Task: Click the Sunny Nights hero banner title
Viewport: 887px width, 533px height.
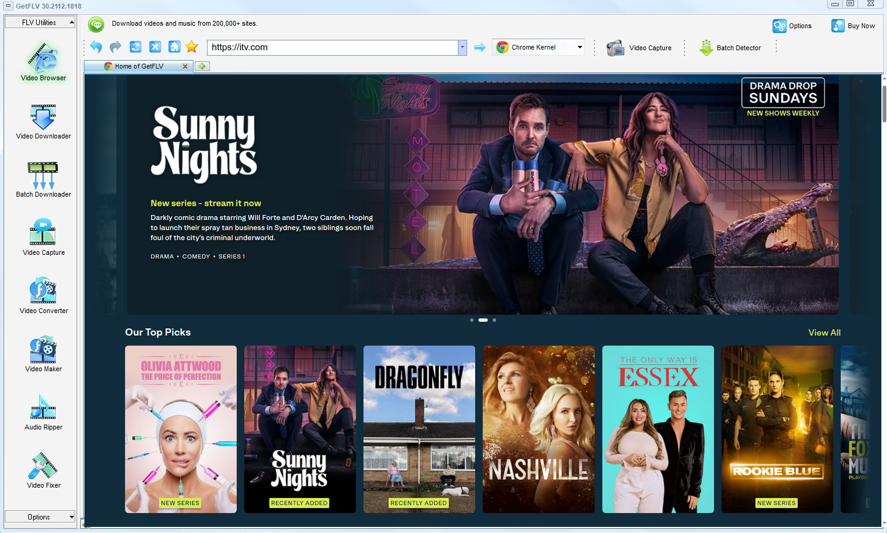Action: [204, 144]
